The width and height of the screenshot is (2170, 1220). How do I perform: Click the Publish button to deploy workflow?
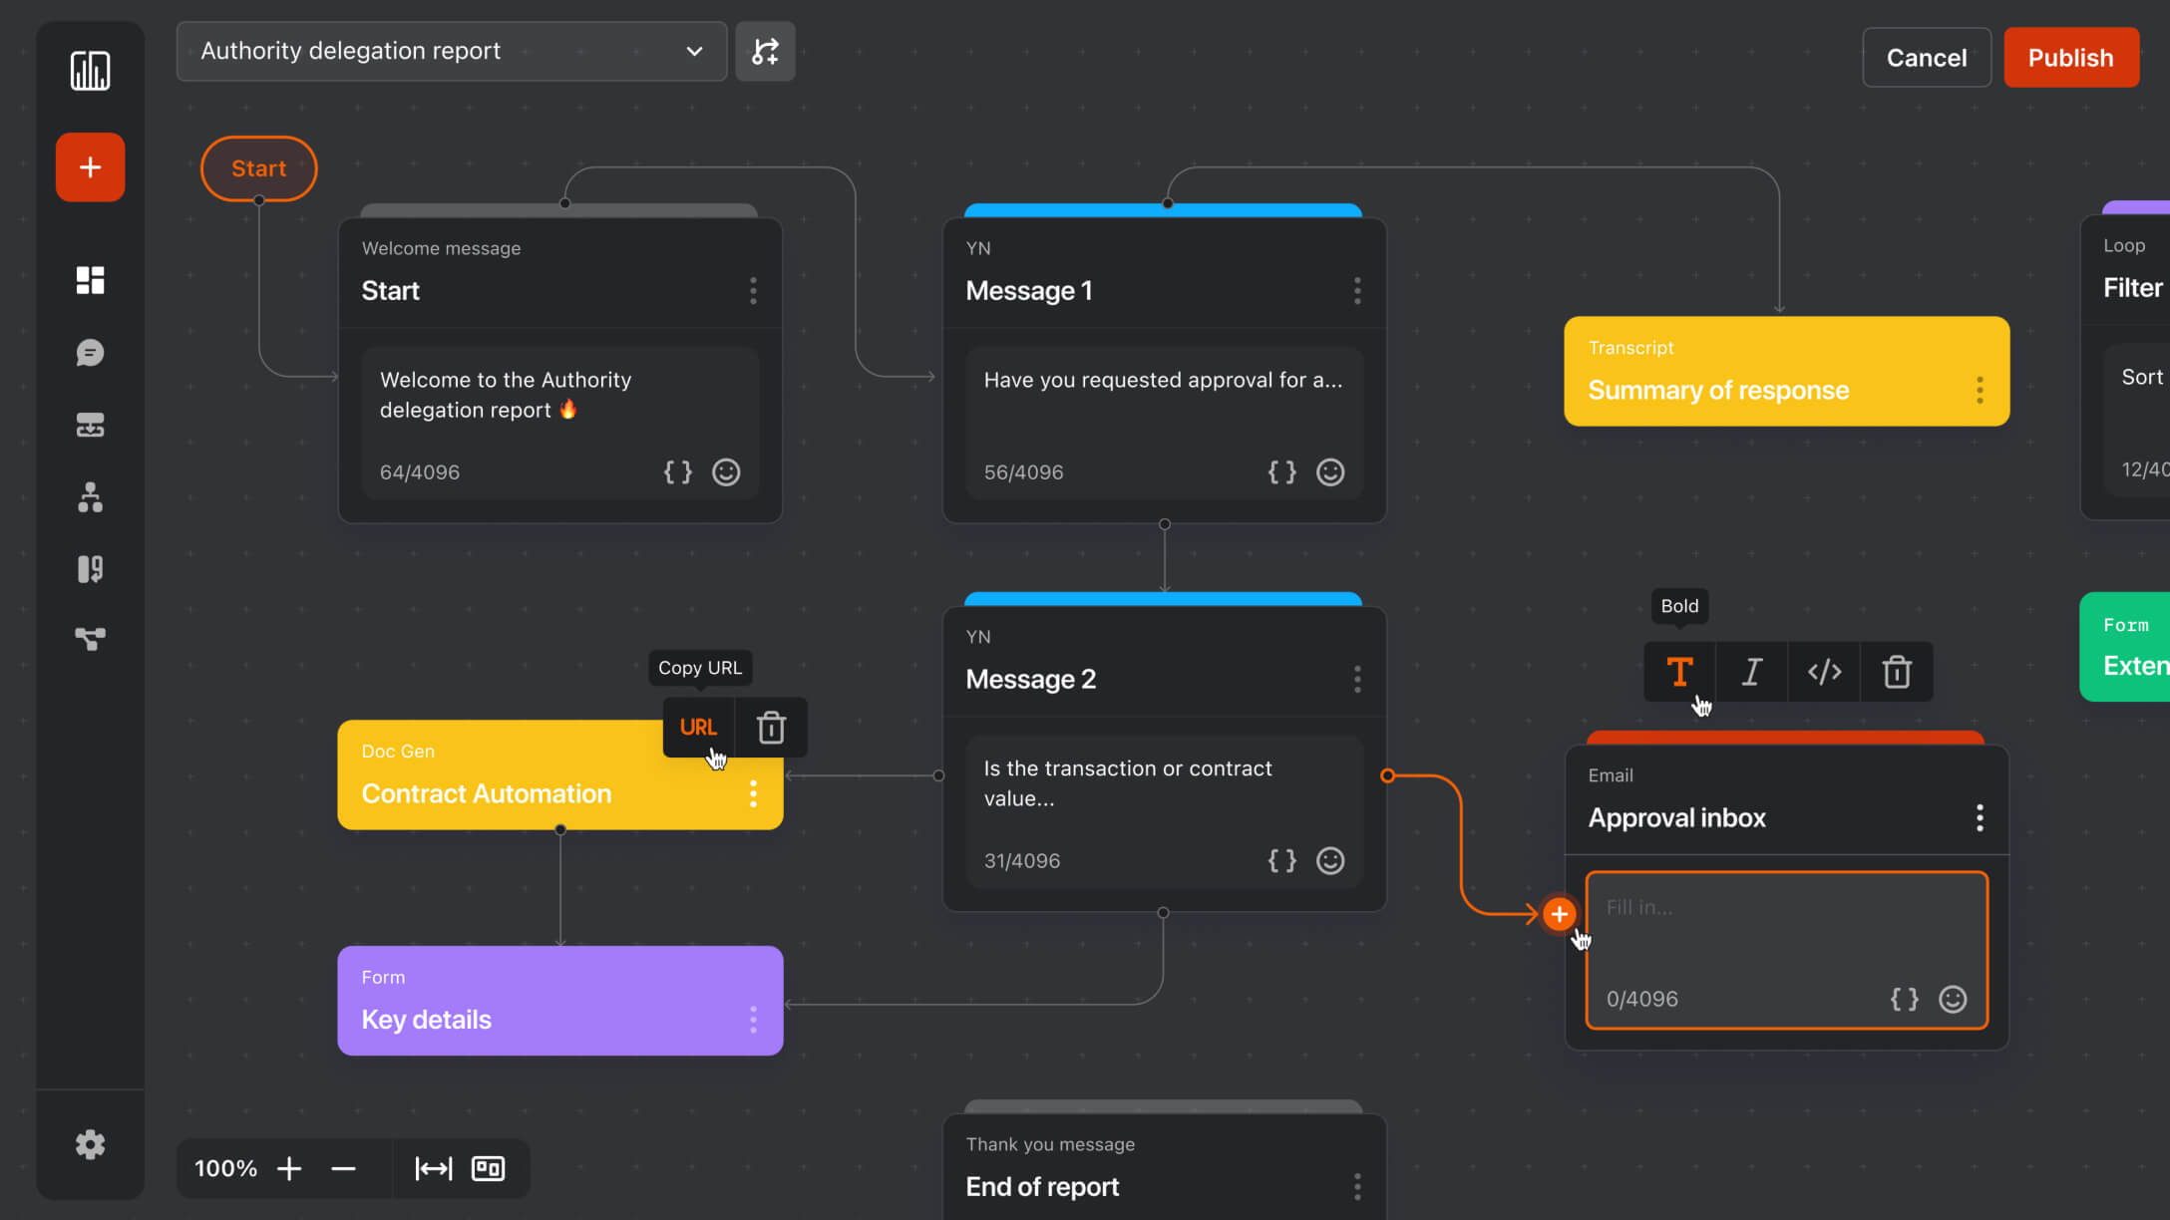coord(2071,57)
